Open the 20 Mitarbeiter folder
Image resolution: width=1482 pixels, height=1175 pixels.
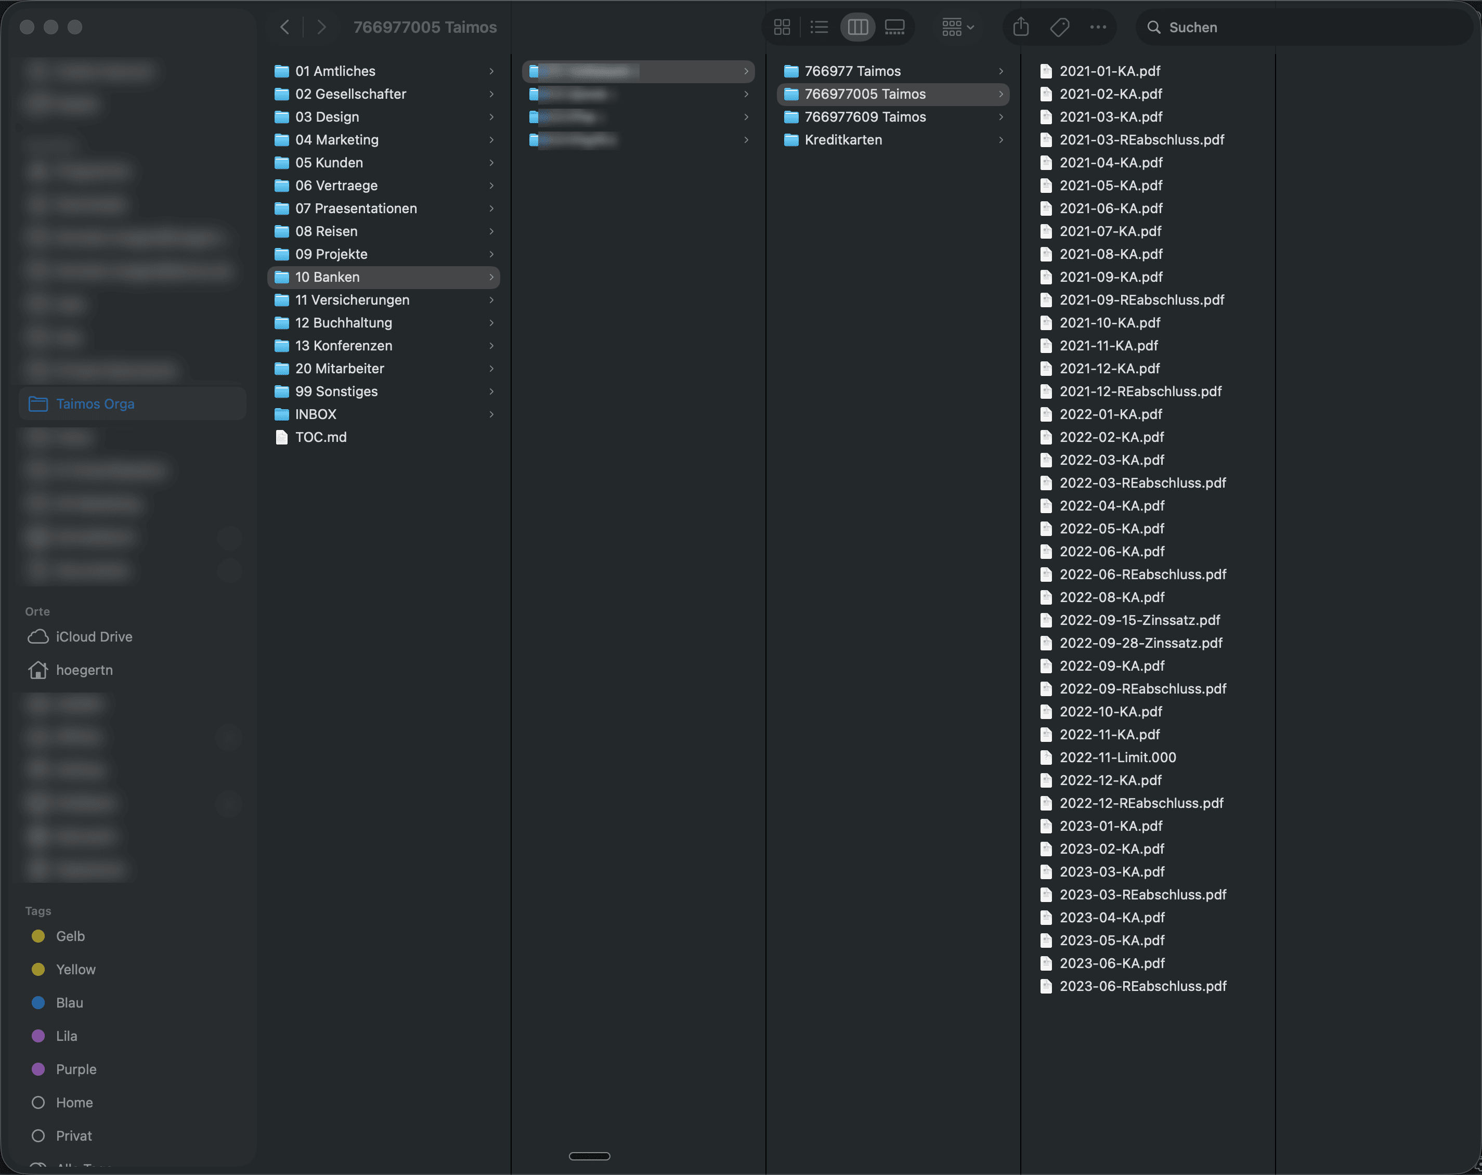click(x=384, y=368)
